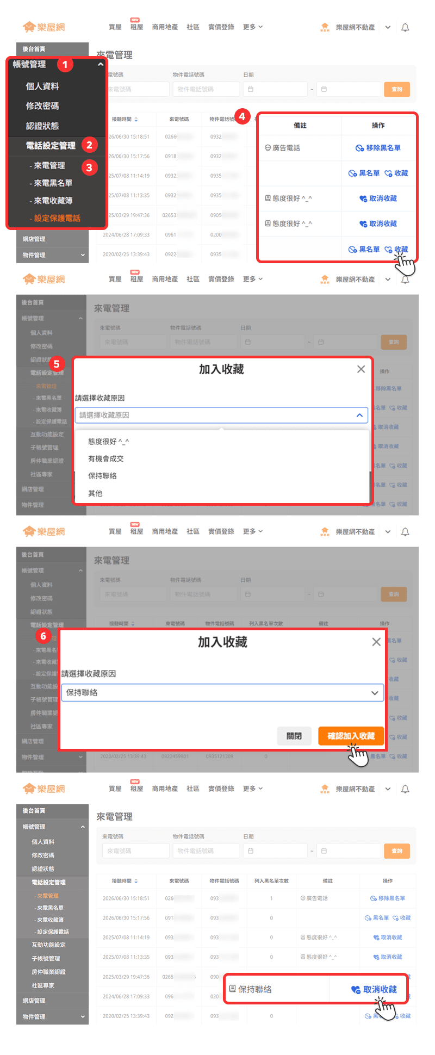Open 認證狀態 in the enlarged sidebar menu
Image resolution: width=435 pixels, height=1055 pixels.
(42, 126)
